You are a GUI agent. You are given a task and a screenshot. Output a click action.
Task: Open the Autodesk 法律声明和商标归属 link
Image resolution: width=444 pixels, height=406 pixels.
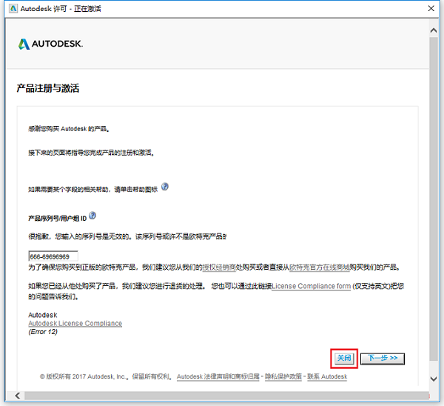coord(218,377)
